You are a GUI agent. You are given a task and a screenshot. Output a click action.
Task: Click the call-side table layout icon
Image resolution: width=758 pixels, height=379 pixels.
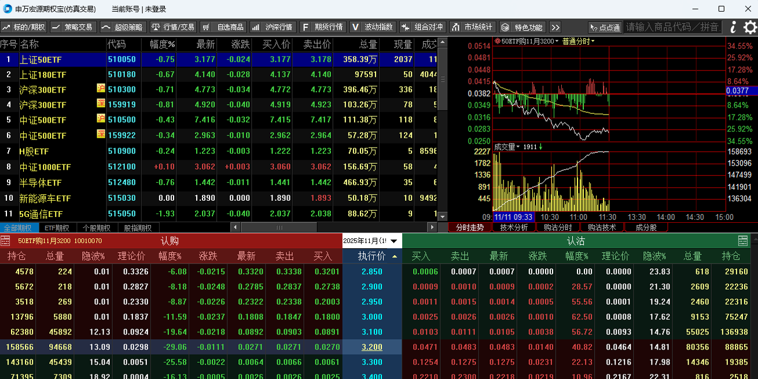pyautogui.click(x=5, y=241)
